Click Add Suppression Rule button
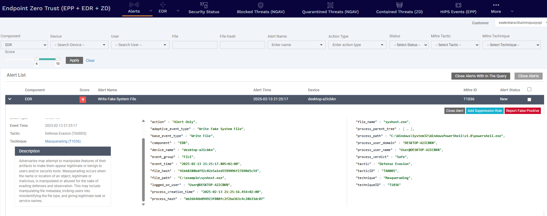547x216 pixels. tap(485, 111)
